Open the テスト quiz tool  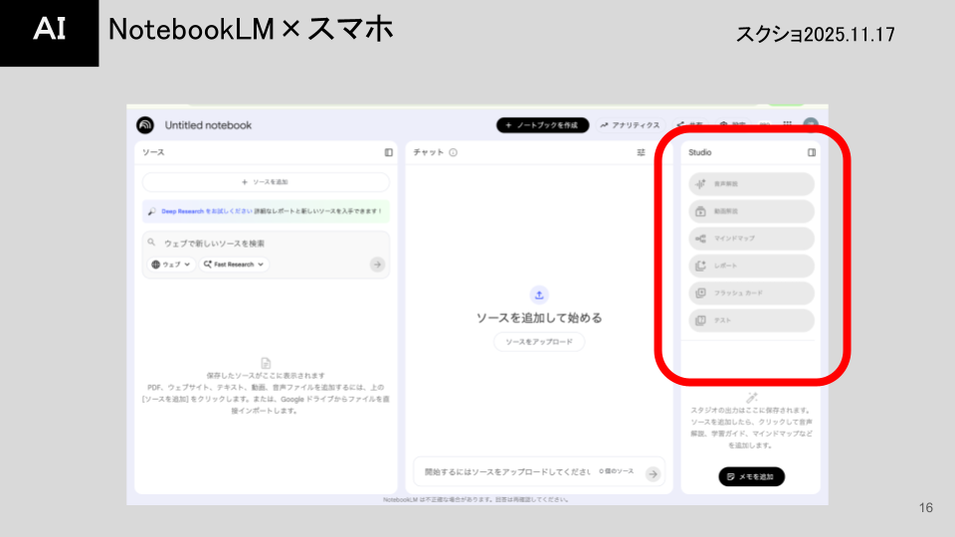click(x=751, y=320)
